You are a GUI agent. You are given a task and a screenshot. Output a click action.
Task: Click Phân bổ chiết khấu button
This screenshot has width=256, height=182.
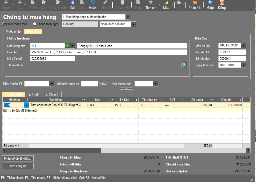pyautogui.click(x=18, y=158)
